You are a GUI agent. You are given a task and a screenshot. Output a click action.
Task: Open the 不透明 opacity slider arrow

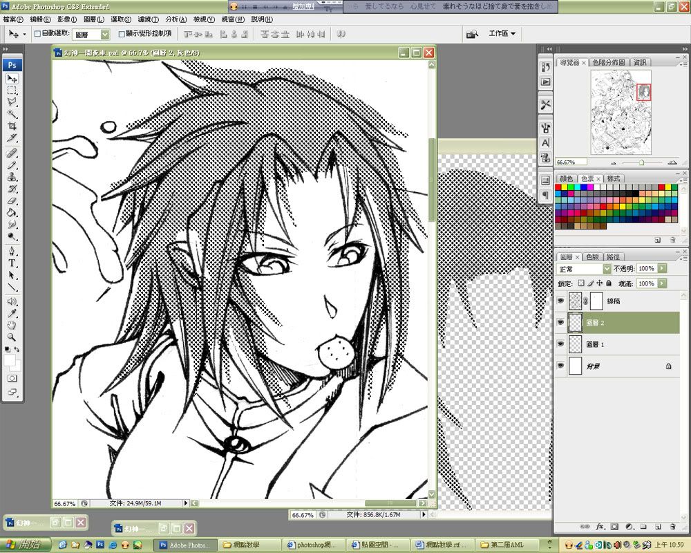point(663,268)
